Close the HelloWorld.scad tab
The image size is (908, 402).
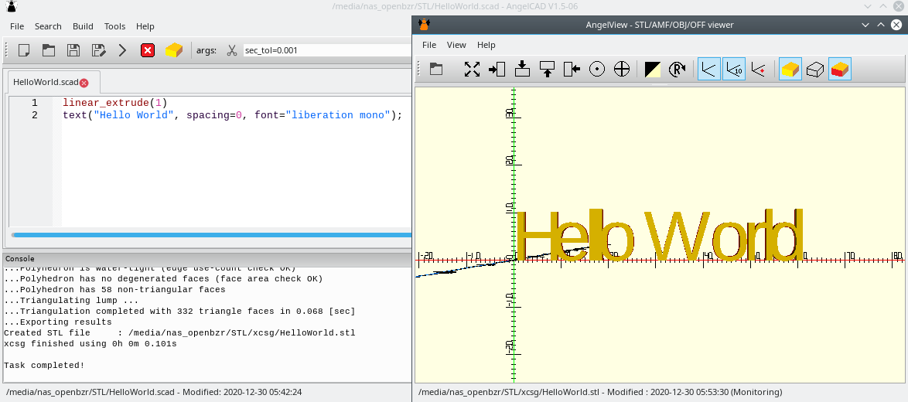[x=84, y=83]
